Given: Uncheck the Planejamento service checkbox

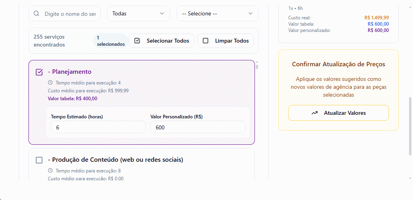Looking at the screenshot, I should click(39, 72).
